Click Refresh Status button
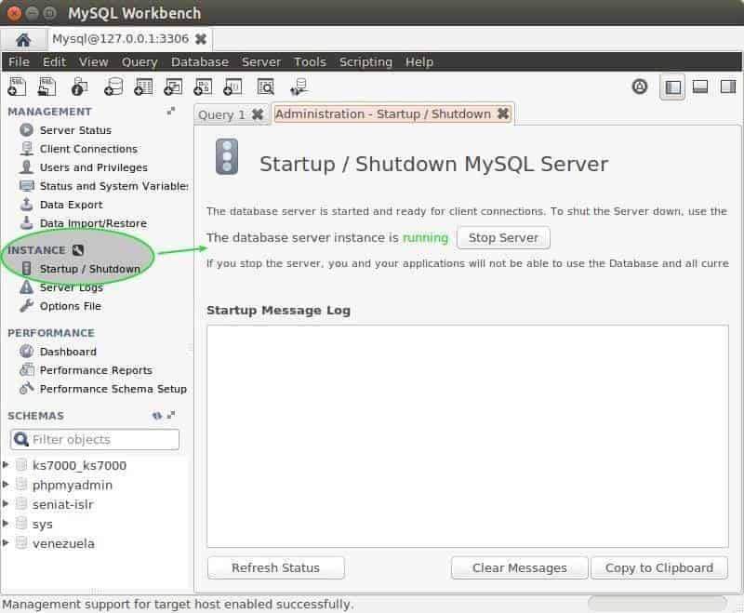This screenshot has height=613, width=744. 275,567
